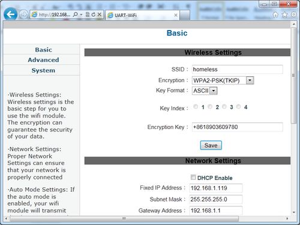
Task: Select Key Index radio button 3
Action: (224, 107)
